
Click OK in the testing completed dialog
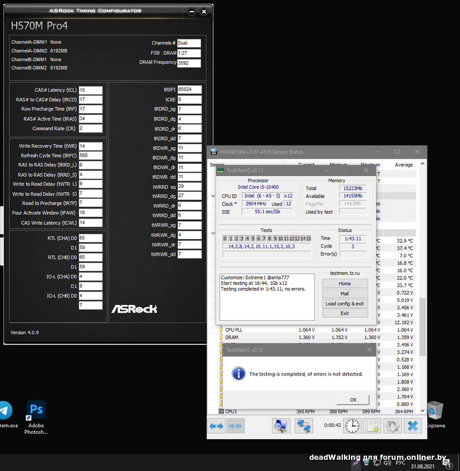tap(353, 399)
